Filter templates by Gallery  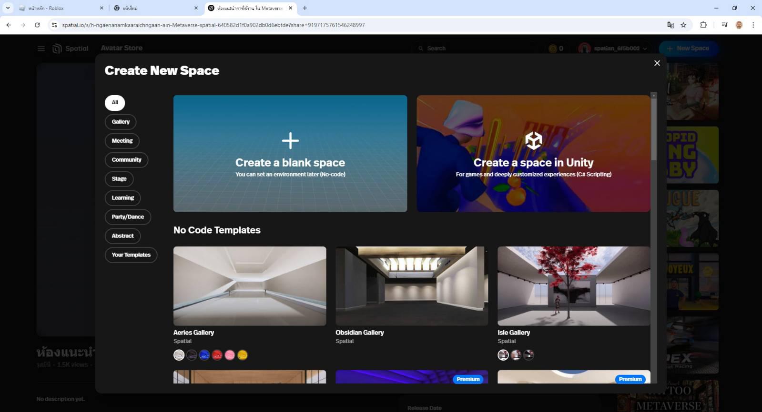coord(121,122)
